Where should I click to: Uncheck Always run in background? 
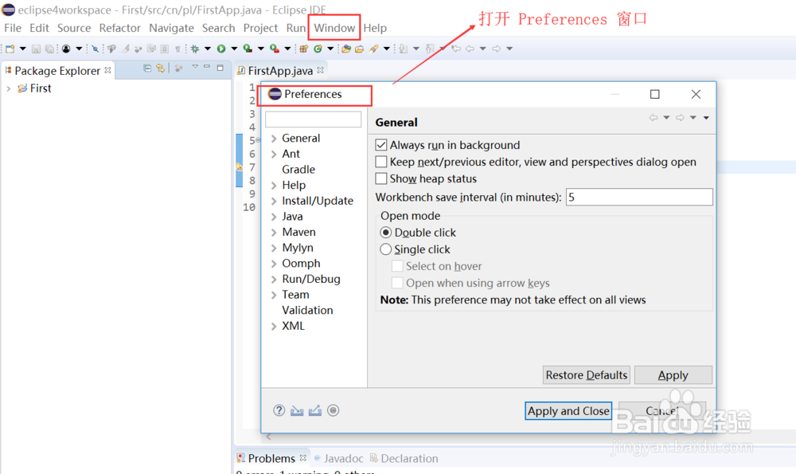point(381,145)
